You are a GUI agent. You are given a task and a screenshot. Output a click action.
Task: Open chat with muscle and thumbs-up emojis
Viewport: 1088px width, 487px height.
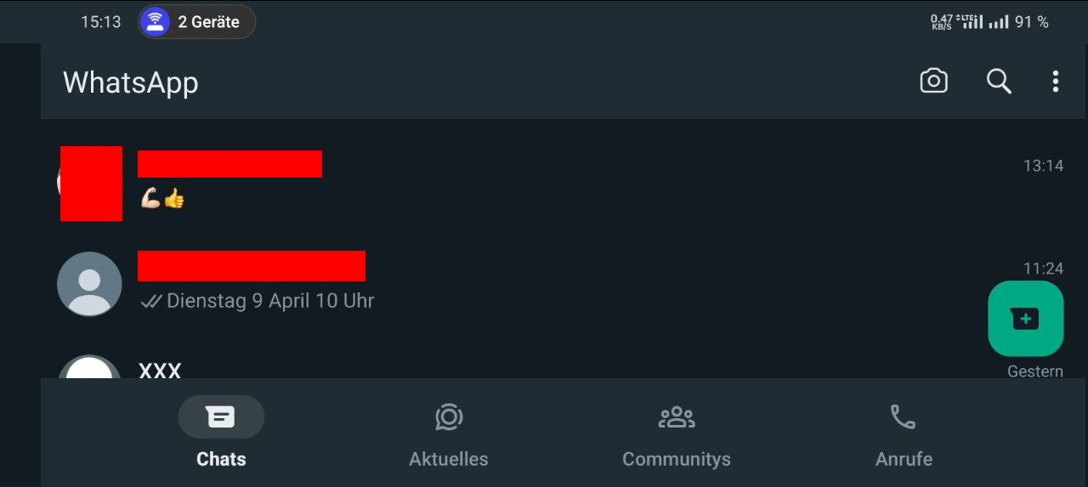(561, 183)
